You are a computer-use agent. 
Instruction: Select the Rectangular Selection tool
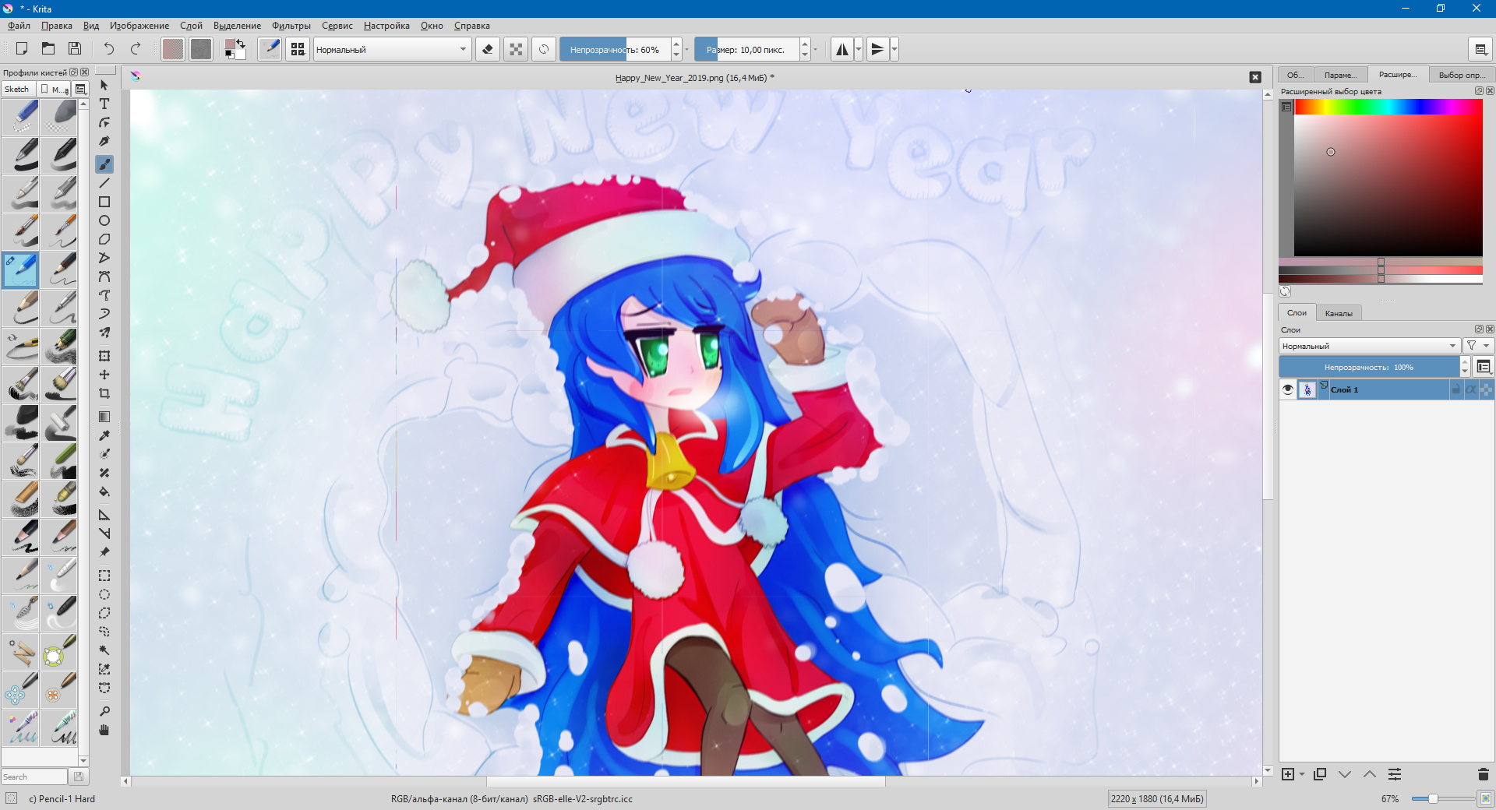pyautogui.click(x=104, y=576)
